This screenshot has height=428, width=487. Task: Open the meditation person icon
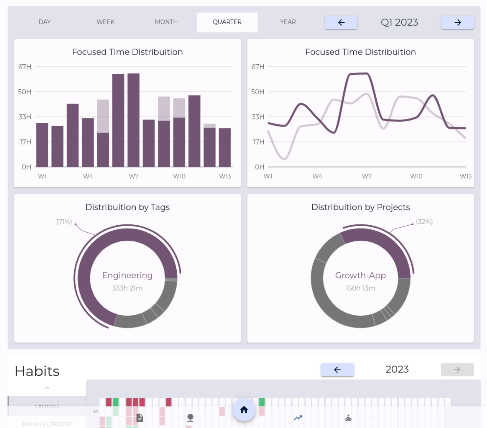coord(348,418)
